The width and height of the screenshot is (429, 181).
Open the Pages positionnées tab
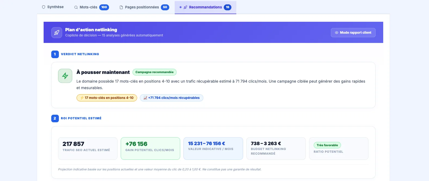point(144,7)
